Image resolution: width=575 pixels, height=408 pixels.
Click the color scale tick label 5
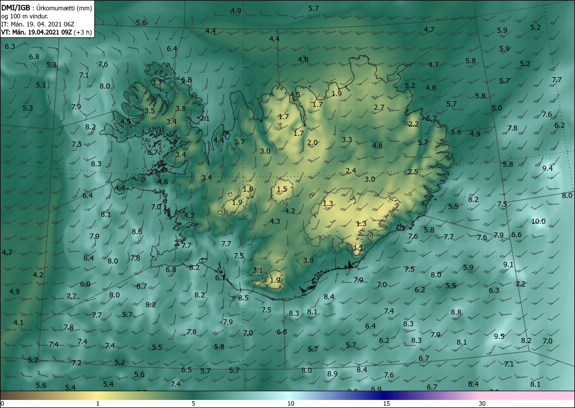pos(193,403)
